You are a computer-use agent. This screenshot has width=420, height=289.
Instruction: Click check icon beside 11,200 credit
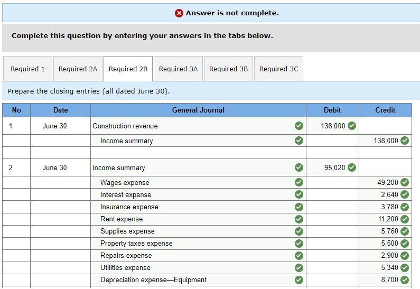coord(405,219)
